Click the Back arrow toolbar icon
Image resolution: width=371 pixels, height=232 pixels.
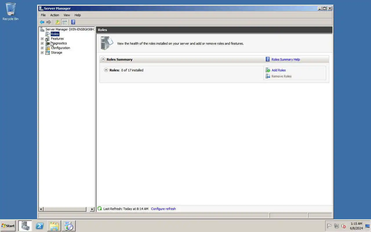[x=42, y=22]
